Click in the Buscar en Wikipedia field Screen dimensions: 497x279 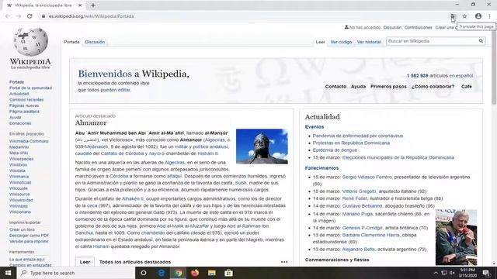(432, 41)
